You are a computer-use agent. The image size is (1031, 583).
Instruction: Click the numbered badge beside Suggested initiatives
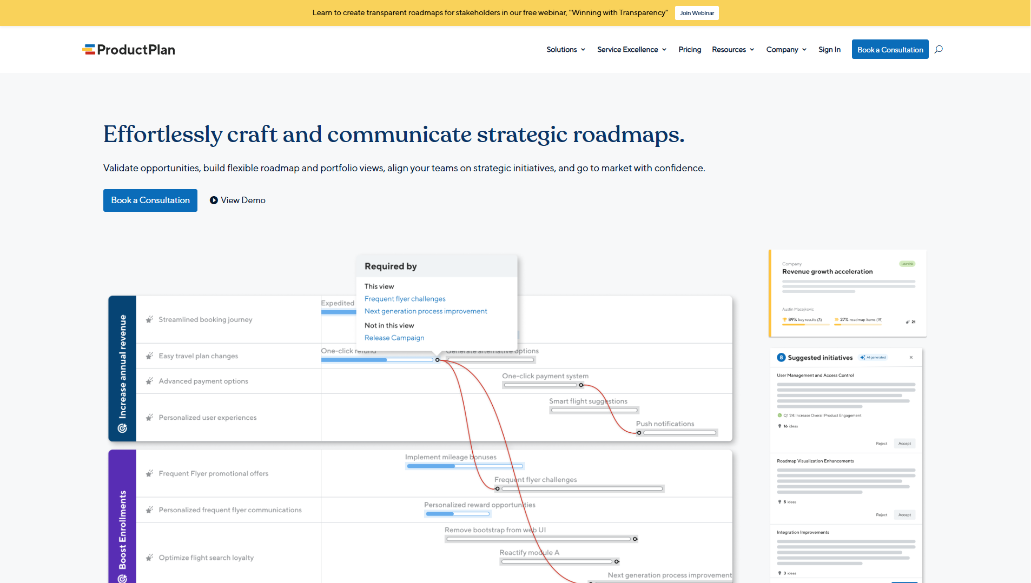coord(781,357)
